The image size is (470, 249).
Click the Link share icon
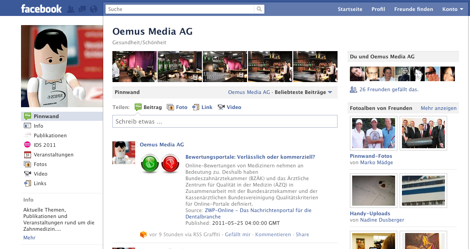pyautogui.click(x=196, y=107)
